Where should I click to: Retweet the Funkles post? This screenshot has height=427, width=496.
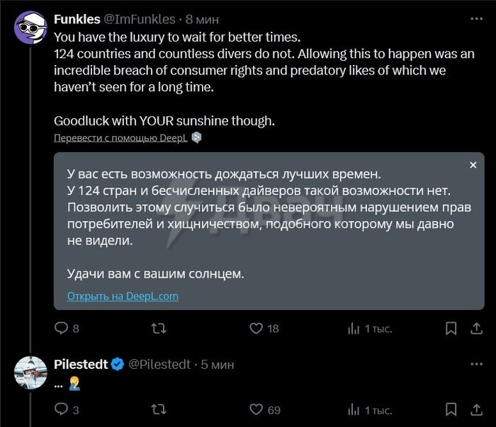click(160, 329)
